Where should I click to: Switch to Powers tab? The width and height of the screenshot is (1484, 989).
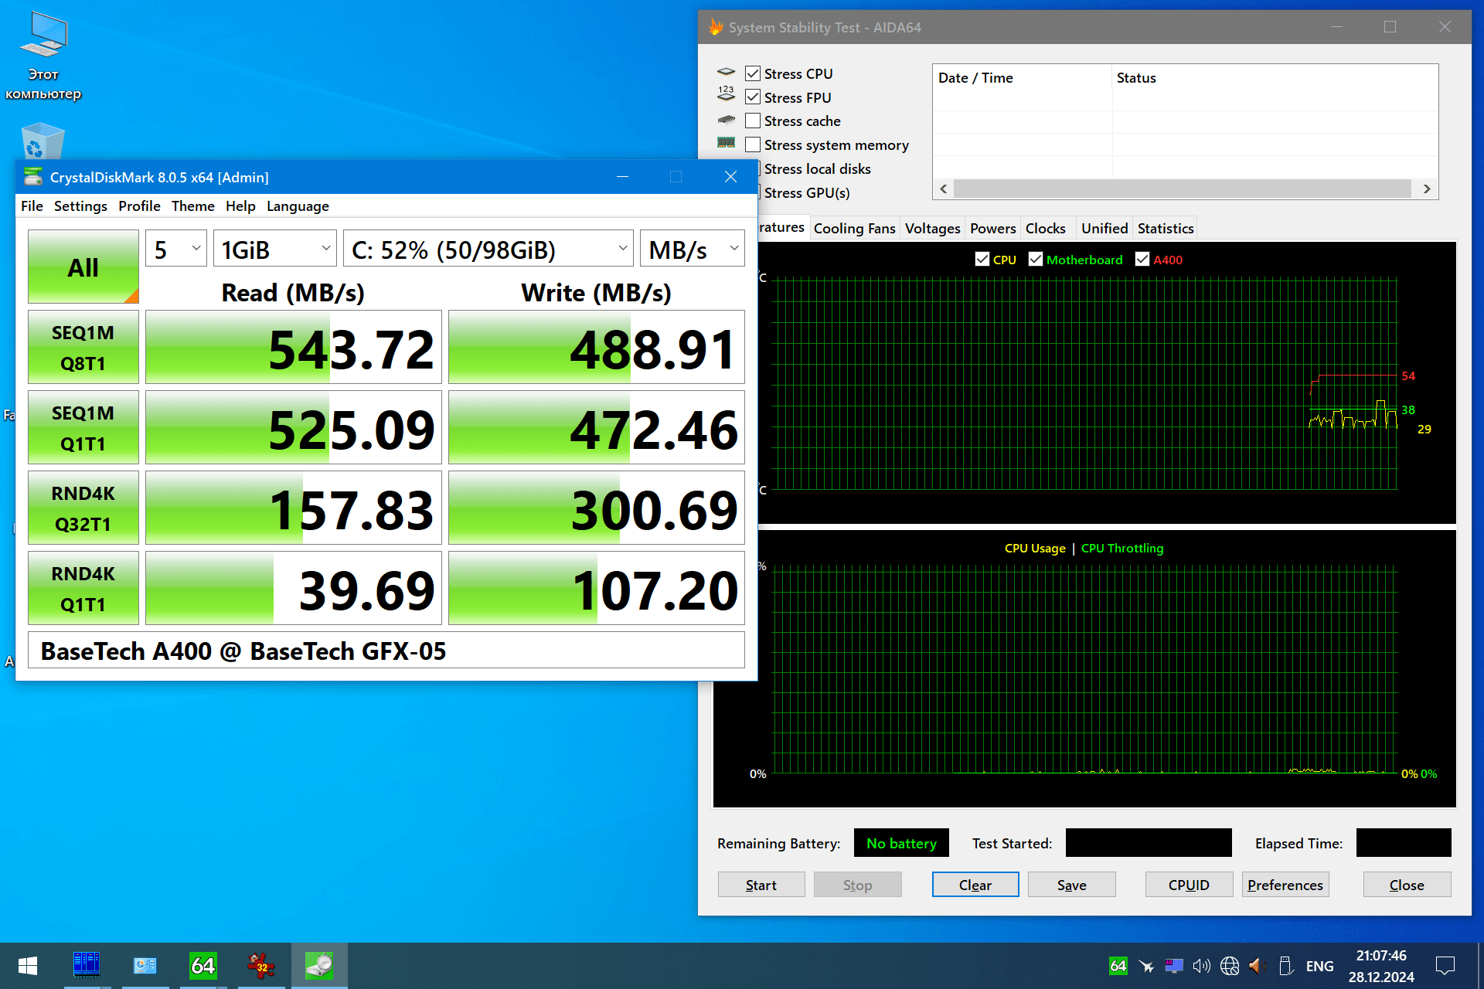992,229
